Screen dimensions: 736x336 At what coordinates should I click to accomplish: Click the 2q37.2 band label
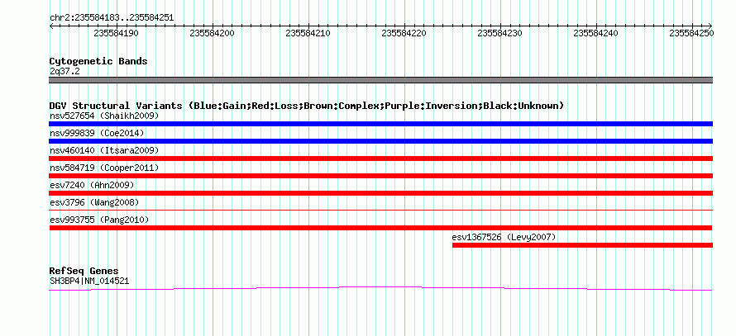(63, 72)
